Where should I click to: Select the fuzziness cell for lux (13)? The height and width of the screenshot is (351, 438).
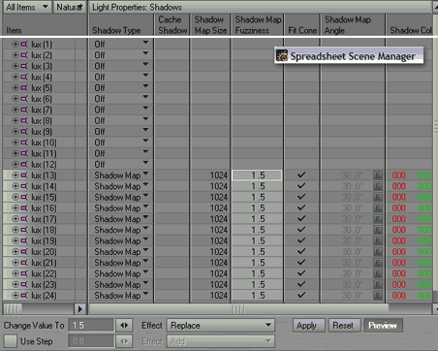click(257, 175)
